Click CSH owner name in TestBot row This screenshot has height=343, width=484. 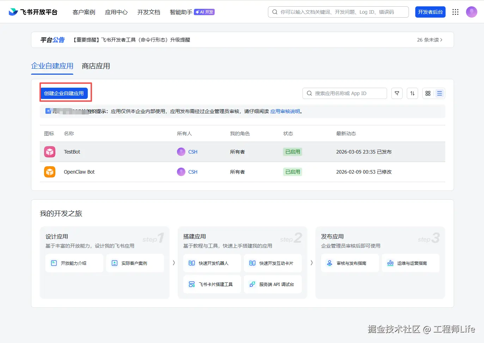tap(193, 152)
